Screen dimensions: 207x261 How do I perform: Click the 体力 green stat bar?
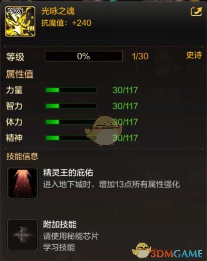pos(71,122)
